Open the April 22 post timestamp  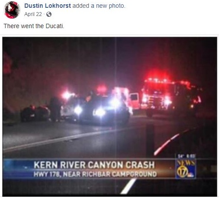point(33,14)
